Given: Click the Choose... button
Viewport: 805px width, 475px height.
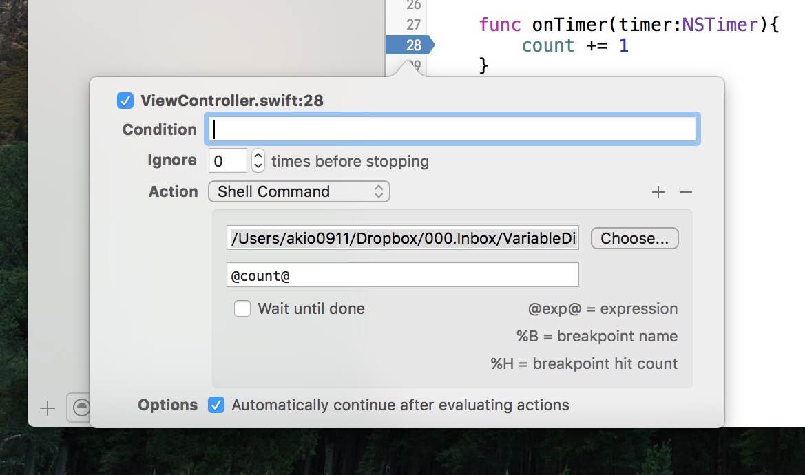Looking at the screenshot, I should click(x=634, y=238).
